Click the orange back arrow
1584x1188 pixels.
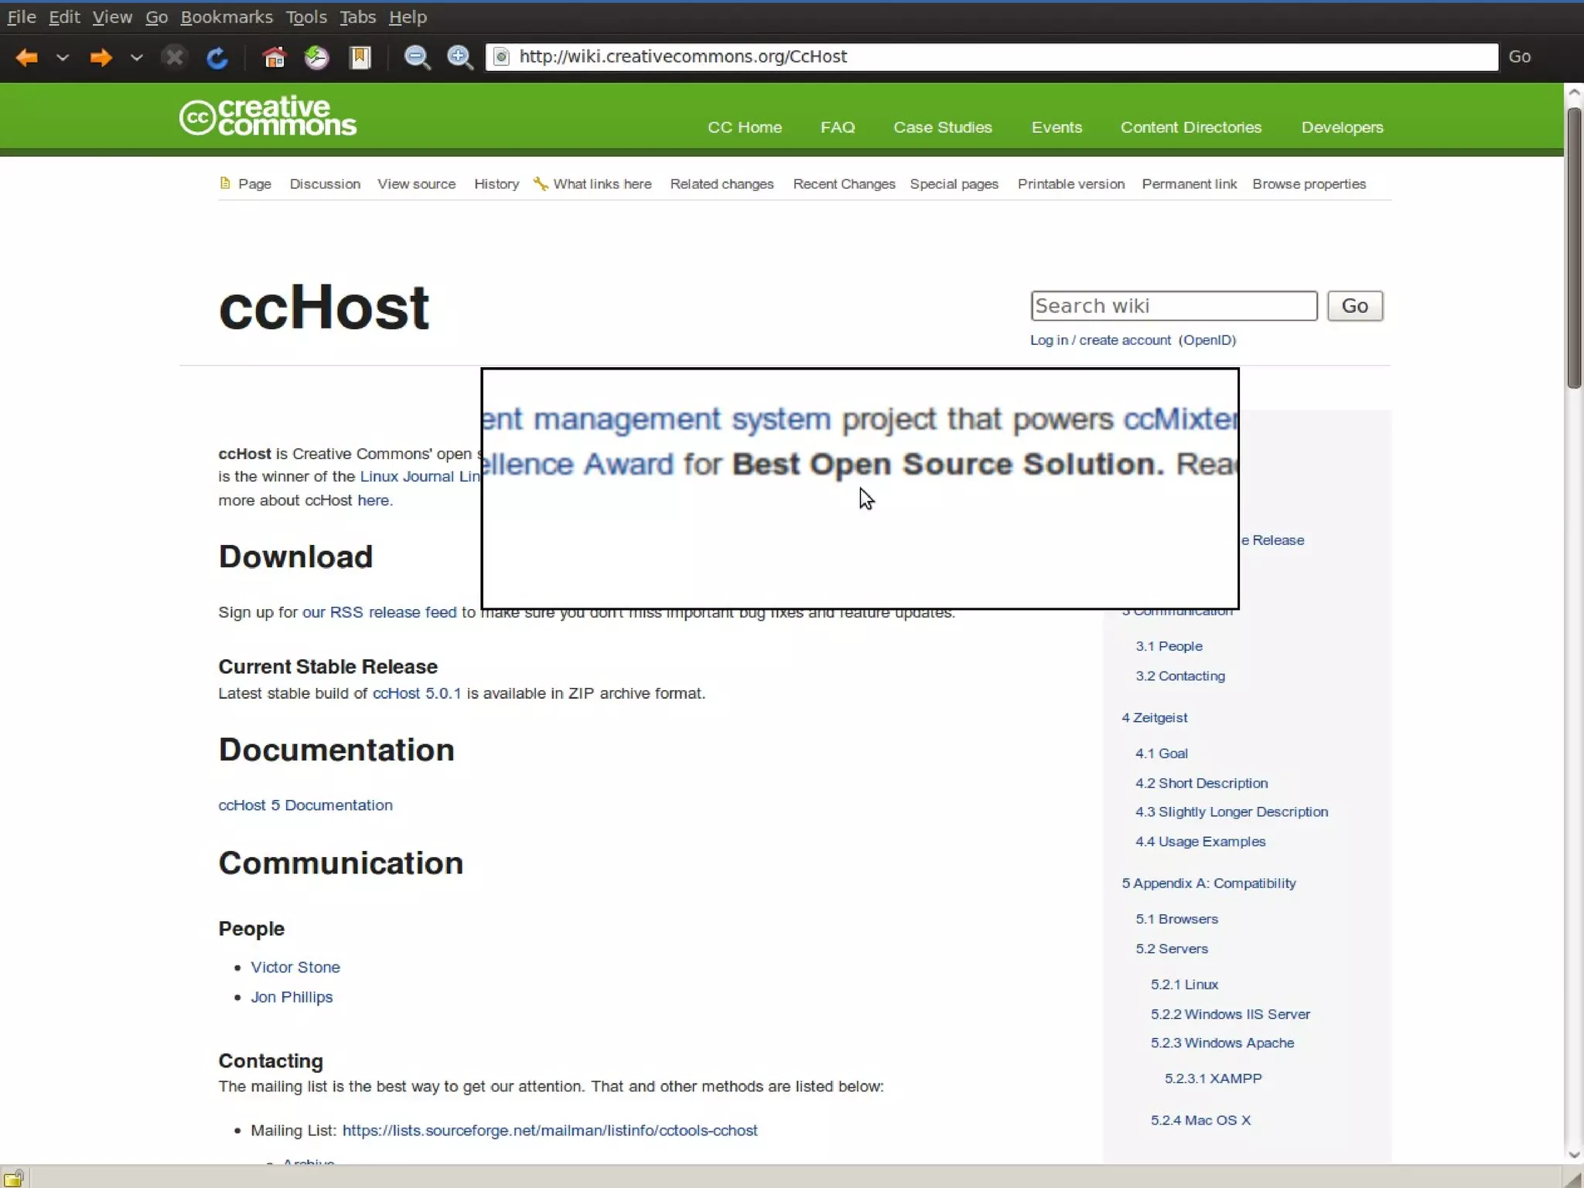click(x=27, y=57)
